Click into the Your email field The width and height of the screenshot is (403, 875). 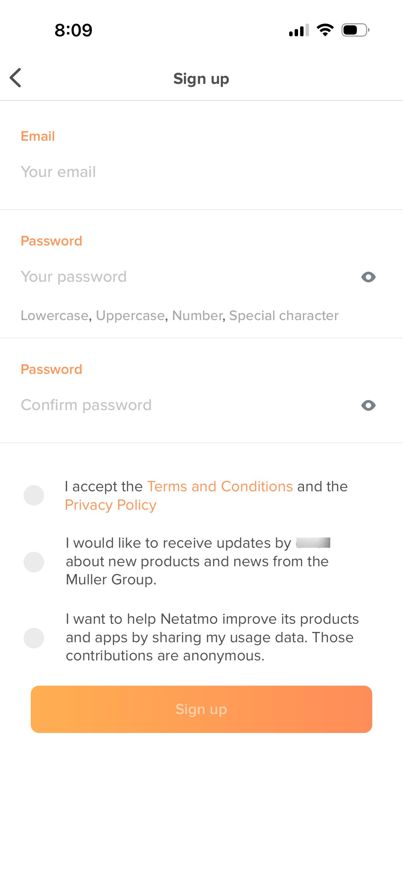click(137, 172)
